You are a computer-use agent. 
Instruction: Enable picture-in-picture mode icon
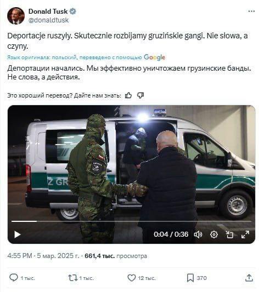pos(229,234)
